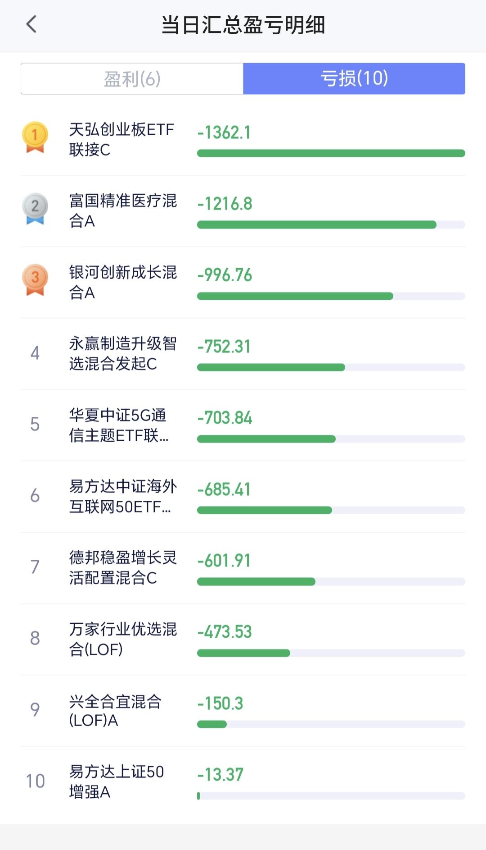Click the 银河创新成长混合A progress bar
Image resolution: width=486 pixels, height=850 pixels.
(x=331, y=296)
